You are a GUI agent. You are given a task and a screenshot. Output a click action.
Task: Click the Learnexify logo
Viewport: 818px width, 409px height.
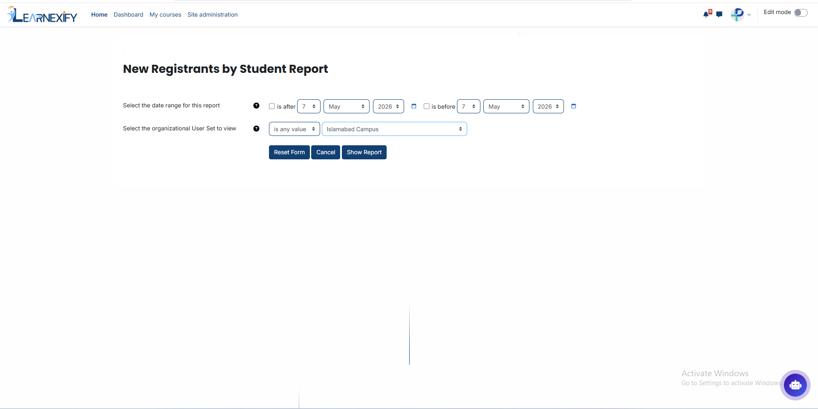tap(42, 14)
